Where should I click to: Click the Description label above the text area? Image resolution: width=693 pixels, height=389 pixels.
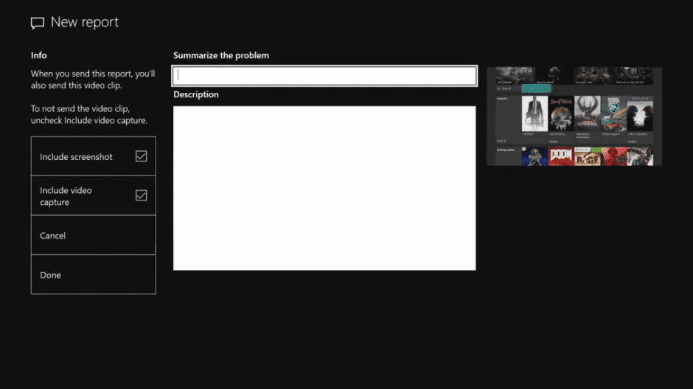(196, 94)
